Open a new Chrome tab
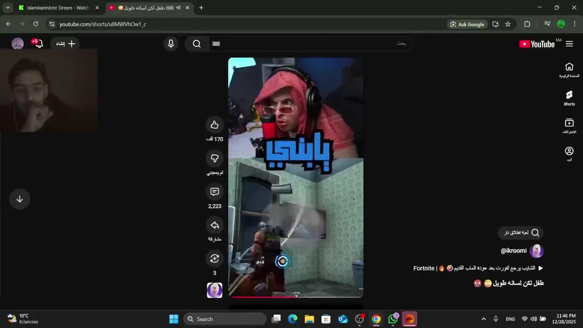 pos(201,8)
